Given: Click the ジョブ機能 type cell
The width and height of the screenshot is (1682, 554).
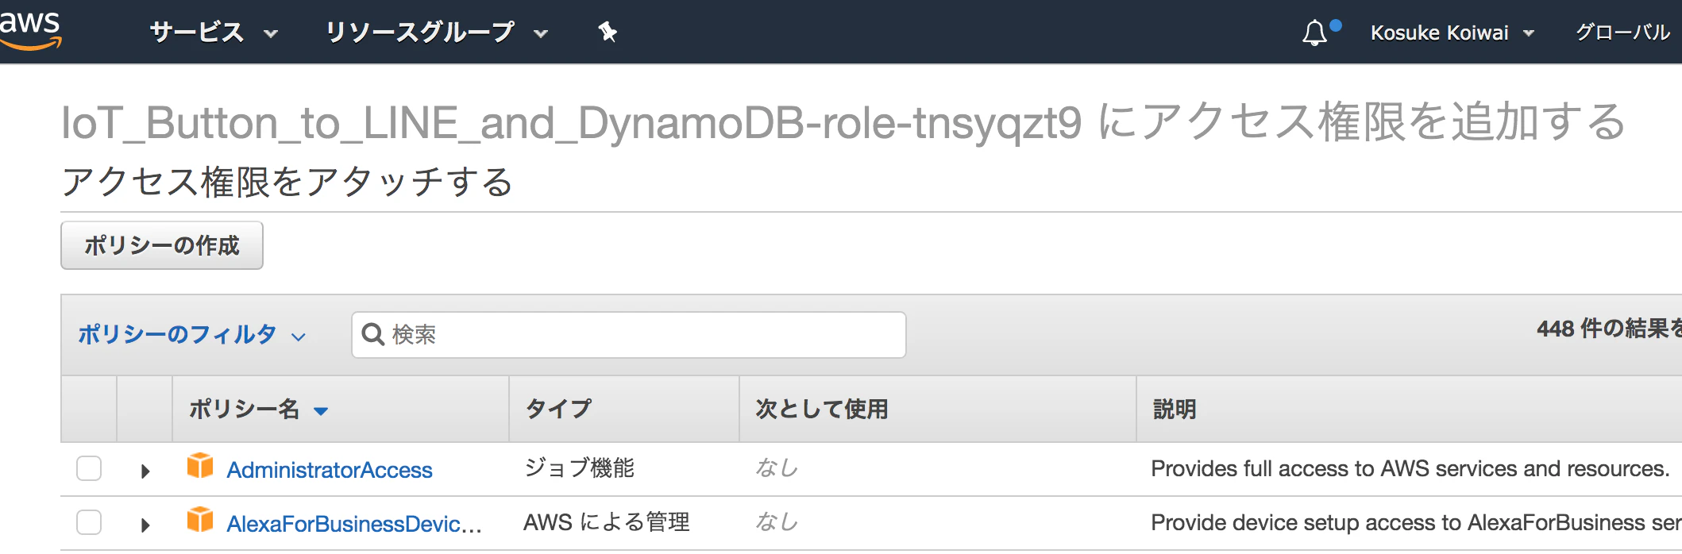Looking at the screenshot, I should tap(579, 468).
